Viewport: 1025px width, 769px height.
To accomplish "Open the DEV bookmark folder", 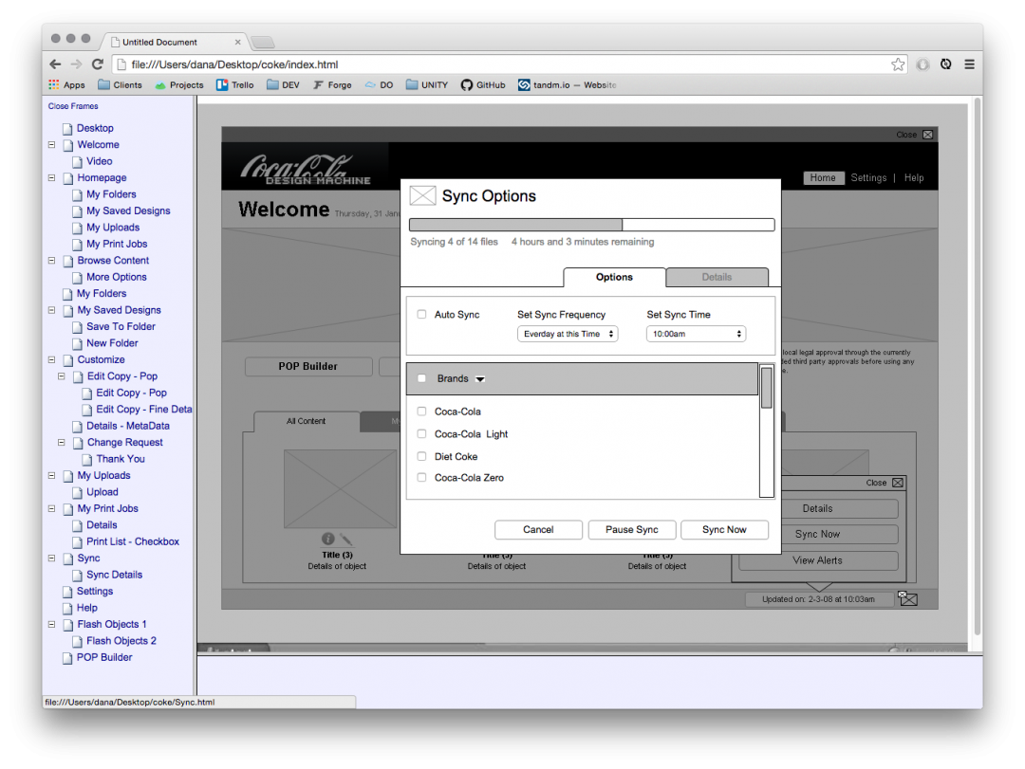I will pos(283,85).
